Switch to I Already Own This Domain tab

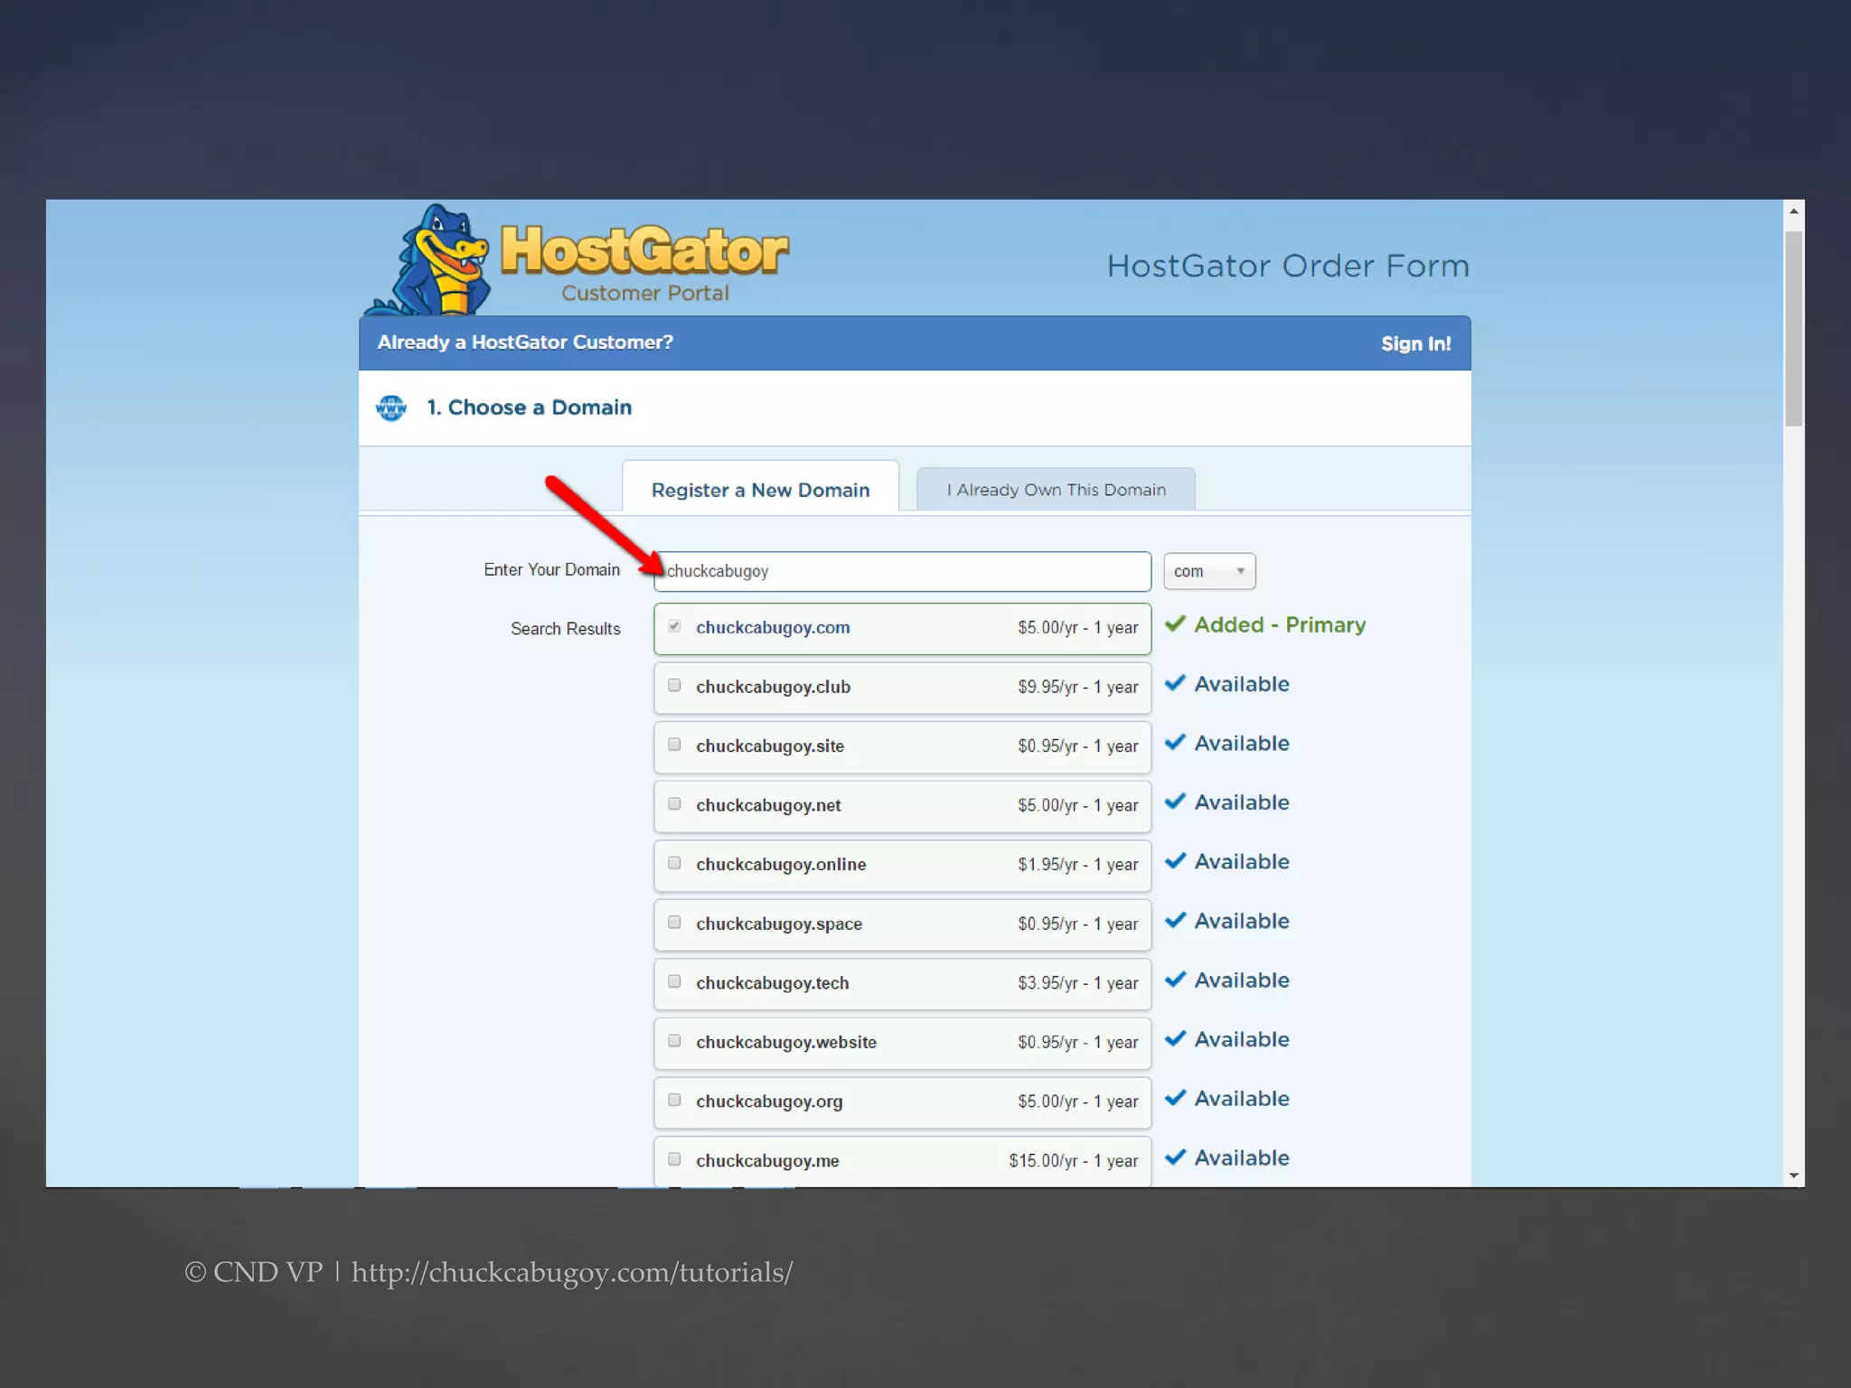(x=1056, y=489)
